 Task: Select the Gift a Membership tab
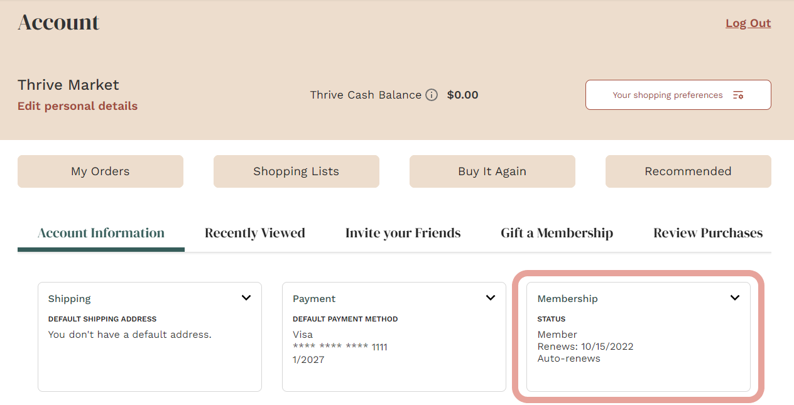click(557, 232)
